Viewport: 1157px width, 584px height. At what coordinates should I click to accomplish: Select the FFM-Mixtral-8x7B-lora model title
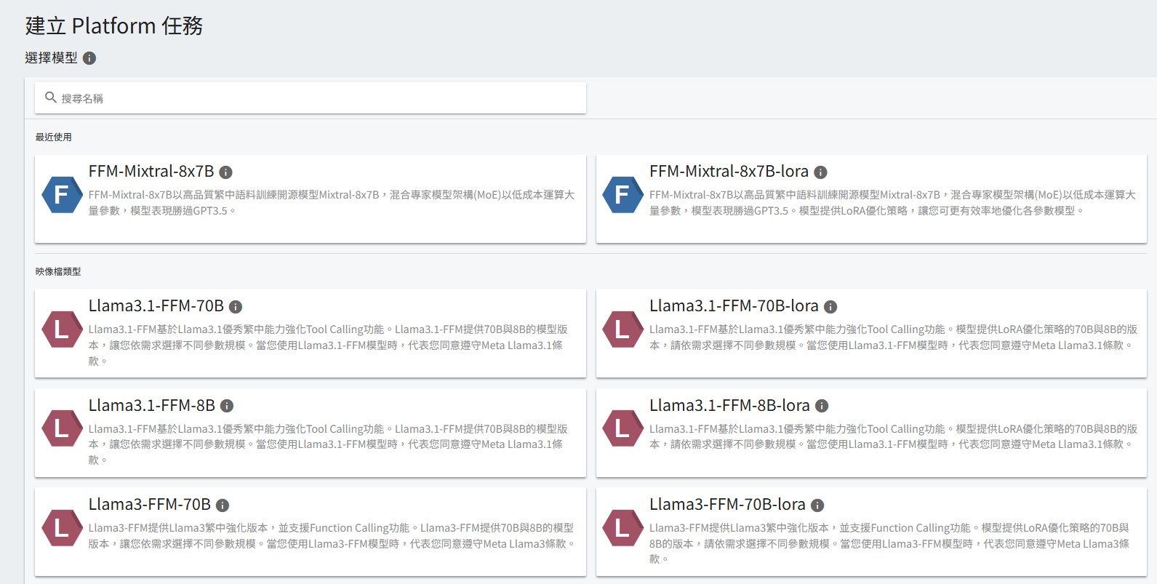[x=729, y=172]
